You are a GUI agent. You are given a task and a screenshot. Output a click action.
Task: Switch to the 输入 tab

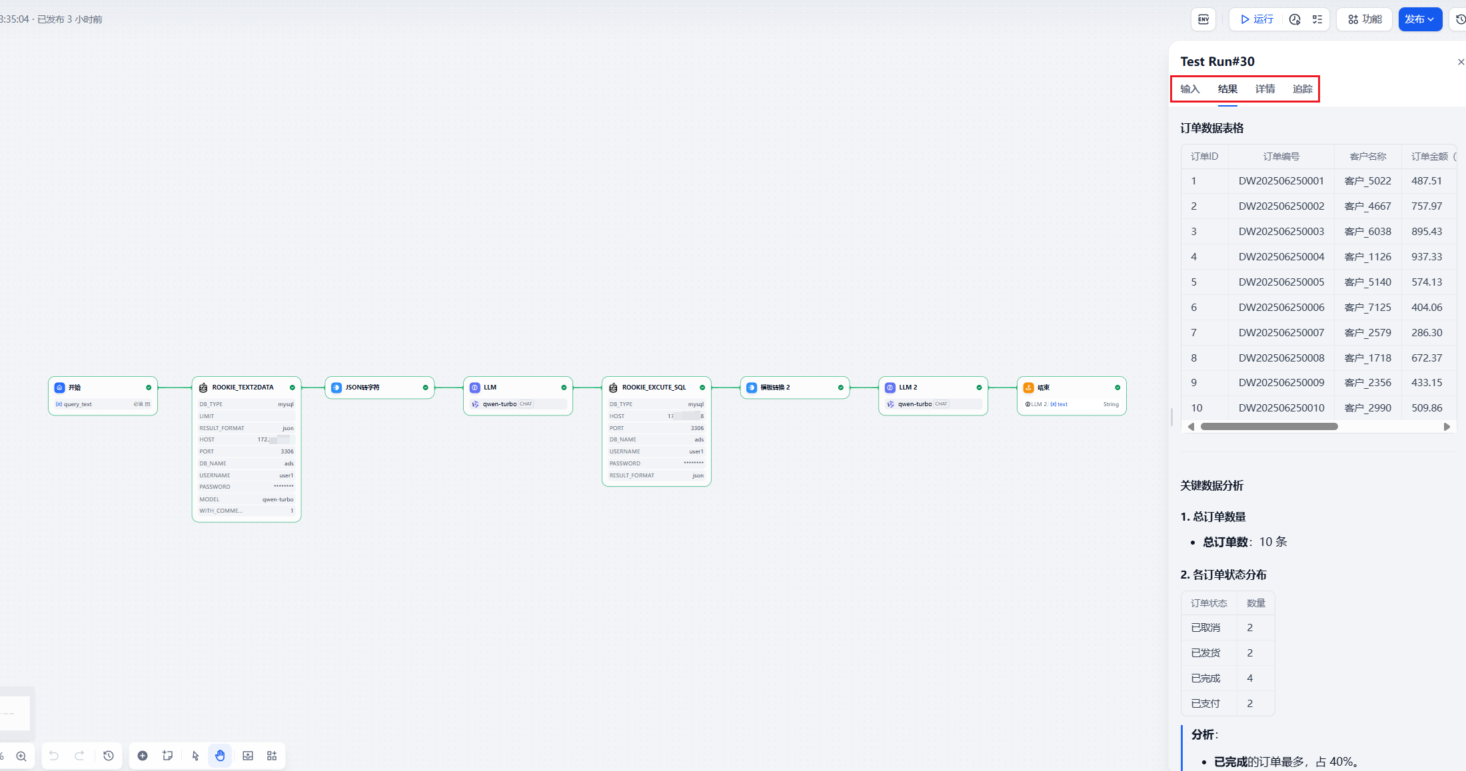(1189, 89)
